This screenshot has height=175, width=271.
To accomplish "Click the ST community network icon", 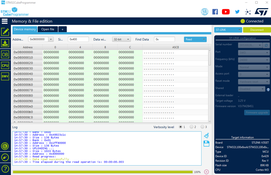I will click(x=248, y=12).
